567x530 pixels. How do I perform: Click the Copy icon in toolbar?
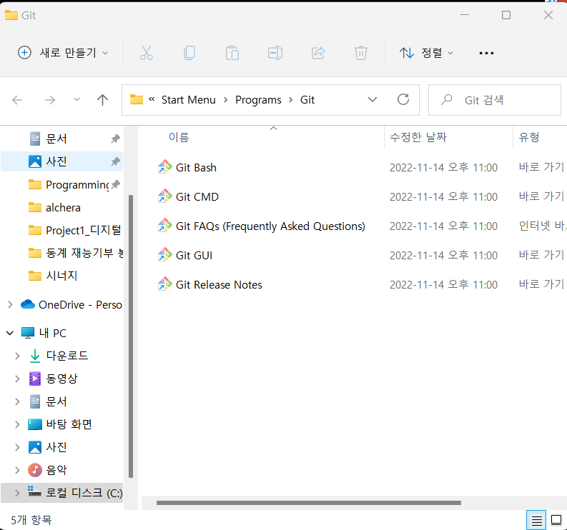pos(189,53)
